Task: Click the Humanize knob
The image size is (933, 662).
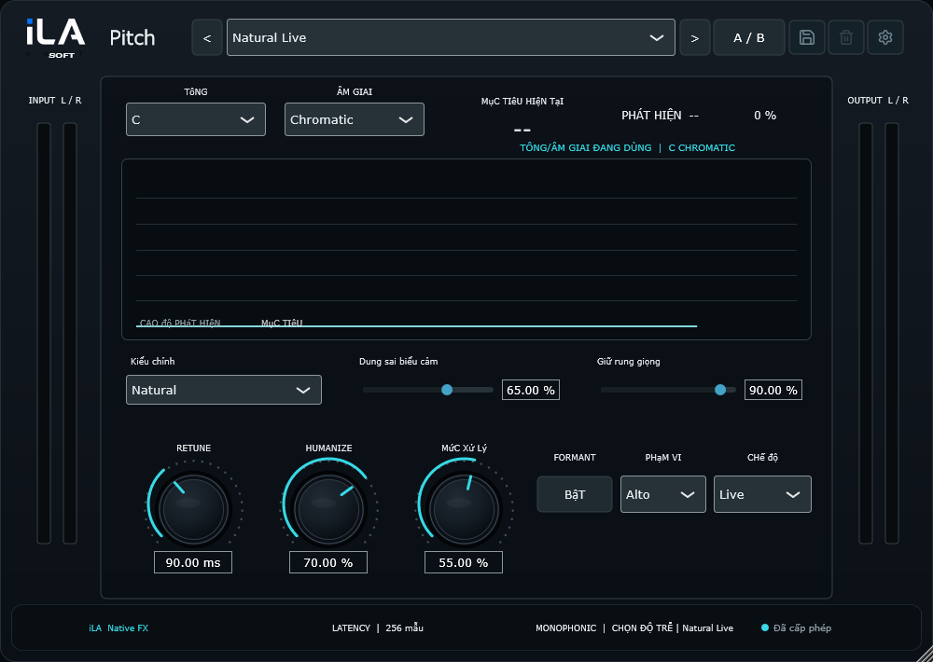Action: tap(328, 509)
